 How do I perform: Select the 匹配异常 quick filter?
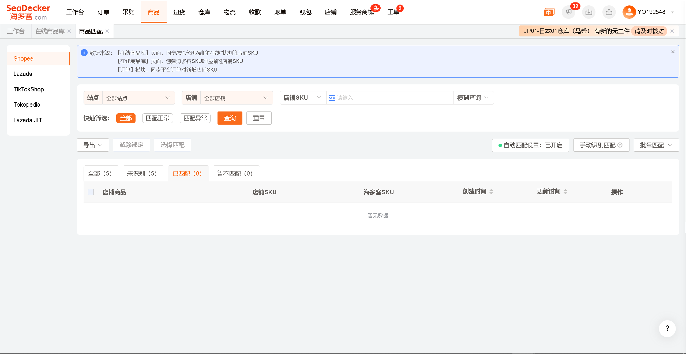tap(195, 118)
